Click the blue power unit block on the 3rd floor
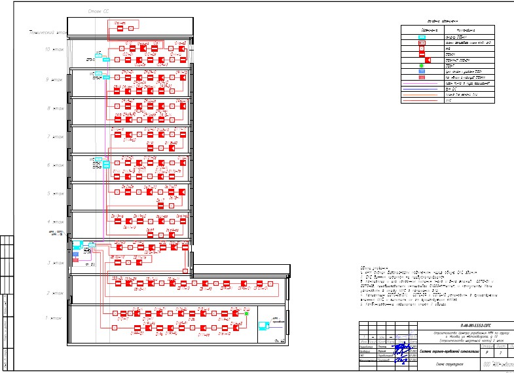514x373 pixels. pyautogui.click(x=75, y=254)
